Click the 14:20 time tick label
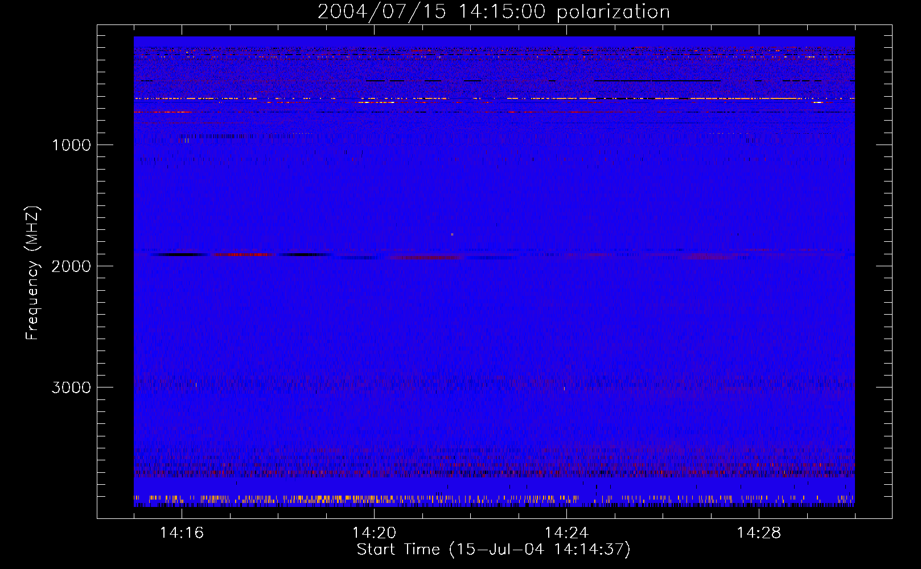This screenshot has width=921, height=569. coord(374,533)
